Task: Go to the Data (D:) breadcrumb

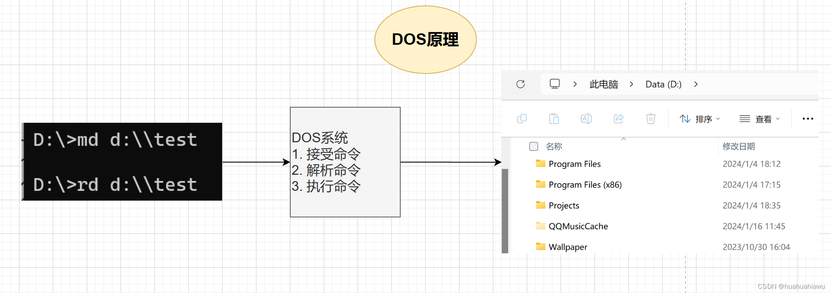Action: (663, 84)
